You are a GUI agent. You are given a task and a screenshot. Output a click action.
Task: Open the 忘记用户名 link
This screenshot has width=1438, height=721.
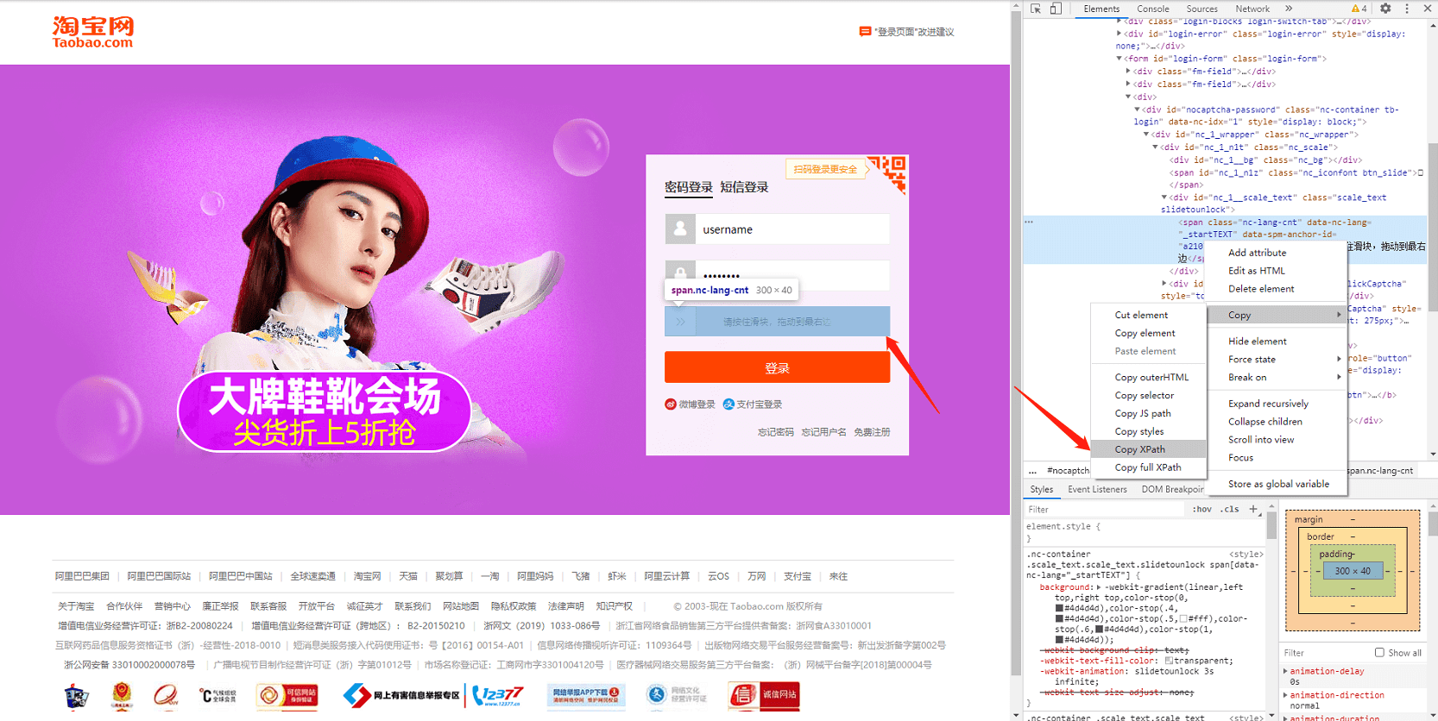tap(823, 432)
